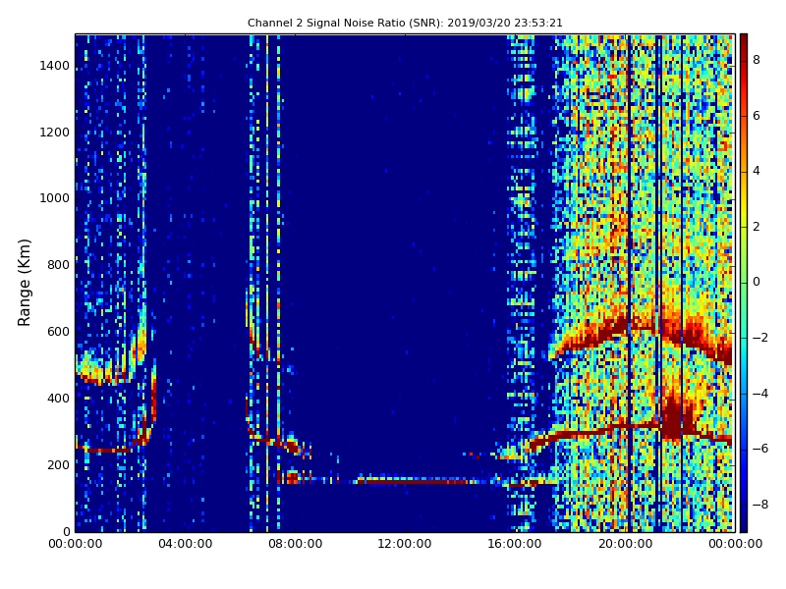786x589 pixels.
Task: Click the 800 range axis tick label
Action: (x=58, y=265)
